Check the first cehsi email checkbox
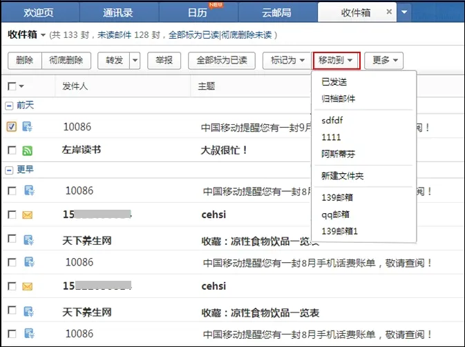The height and width of the screenshot is (347, 465). click(12, 215)
